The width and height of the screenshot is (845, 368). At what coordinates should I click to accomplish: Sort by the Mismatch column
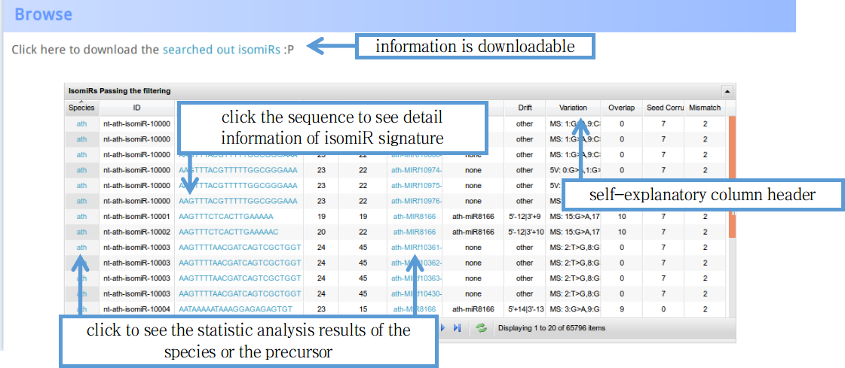point(705,108)
